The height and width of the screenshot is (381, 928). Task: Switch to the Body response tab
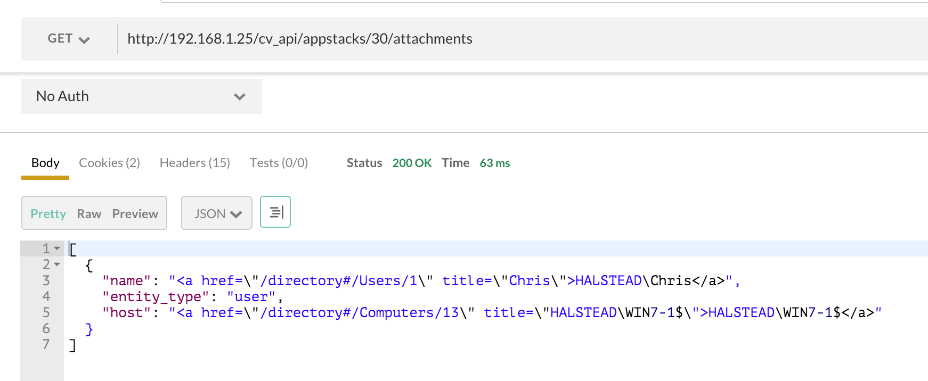pyautogui.click(x=45, y=163)
